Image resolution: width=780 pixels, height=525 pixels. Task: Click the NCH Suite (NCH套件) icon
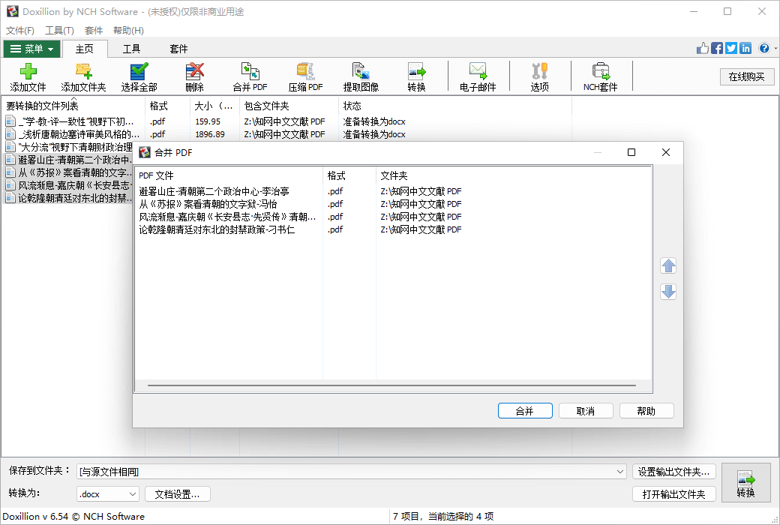click(x=601, y=77)
